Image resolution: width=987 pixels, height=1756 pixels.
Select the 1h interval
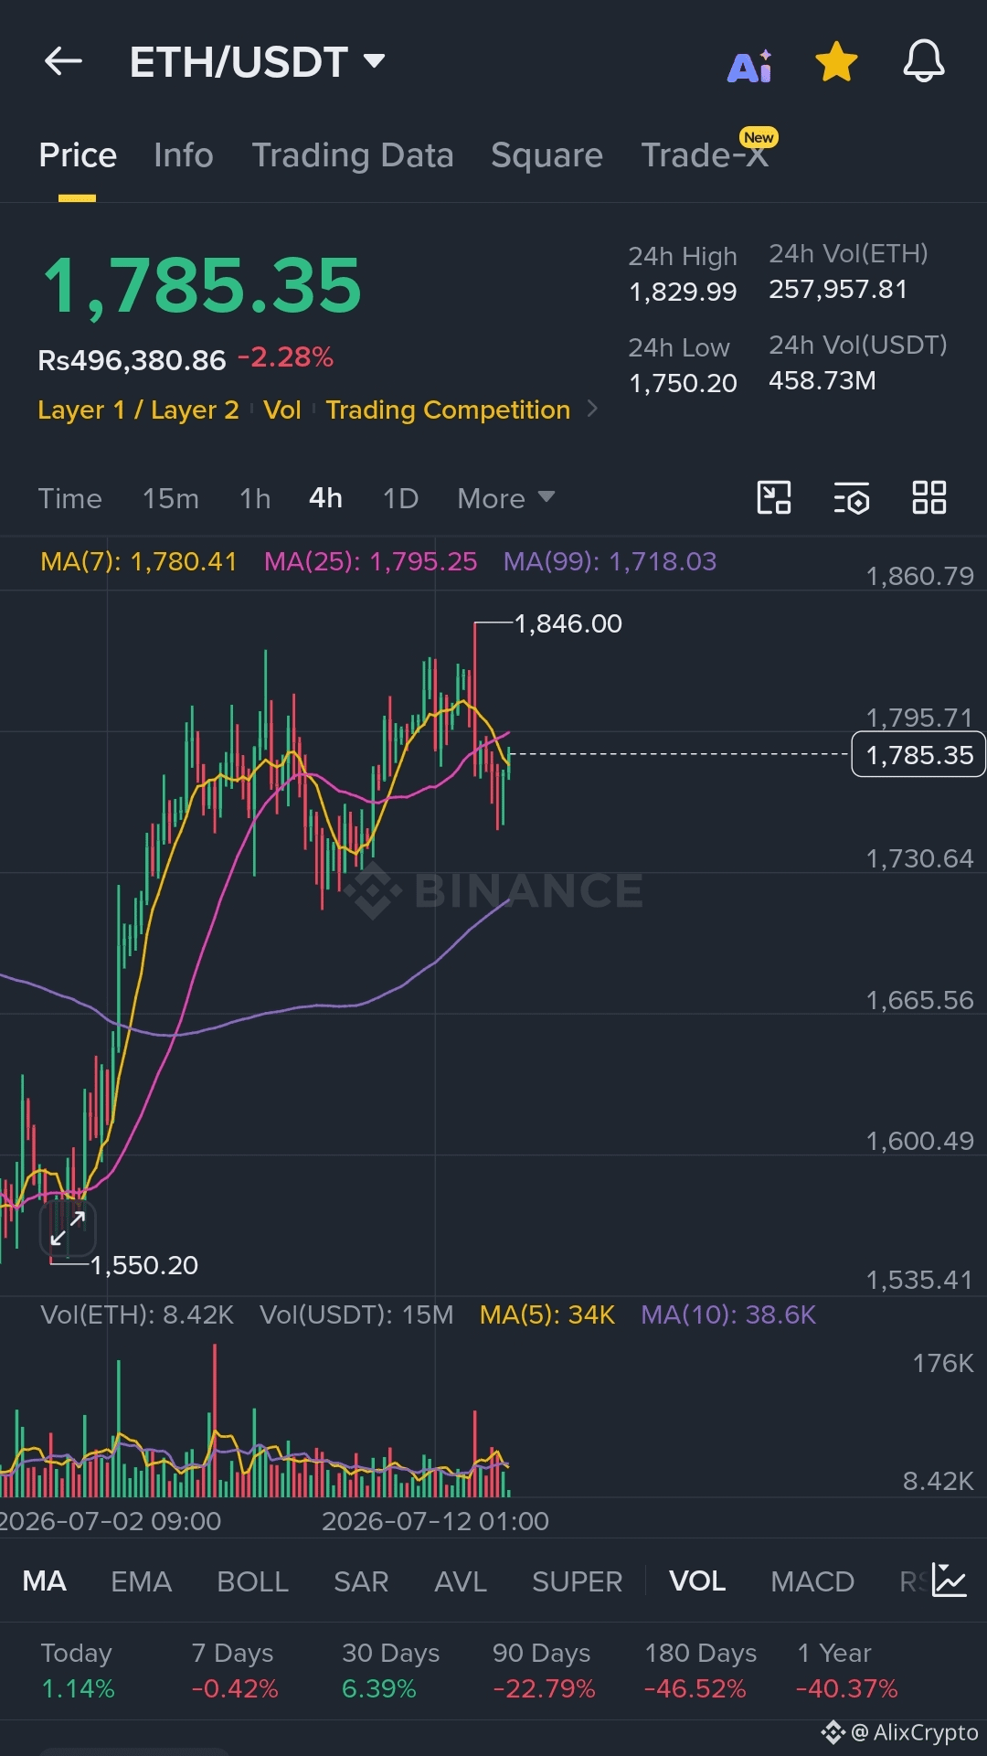click(255, 498)
